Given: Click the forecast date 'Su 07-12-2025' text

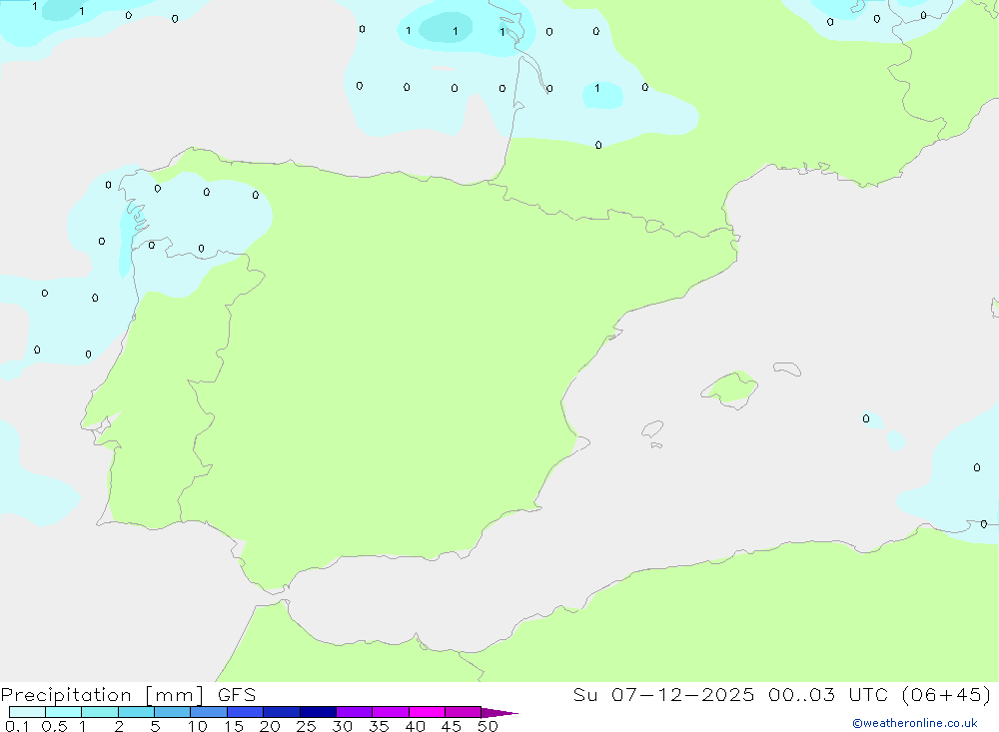Looking at the screenshot, I should [x=663, y=694].
